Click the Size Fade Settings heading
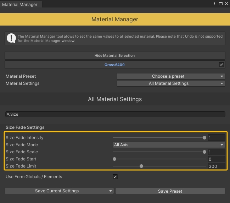230x203 pixels. (x=25, y=127)
